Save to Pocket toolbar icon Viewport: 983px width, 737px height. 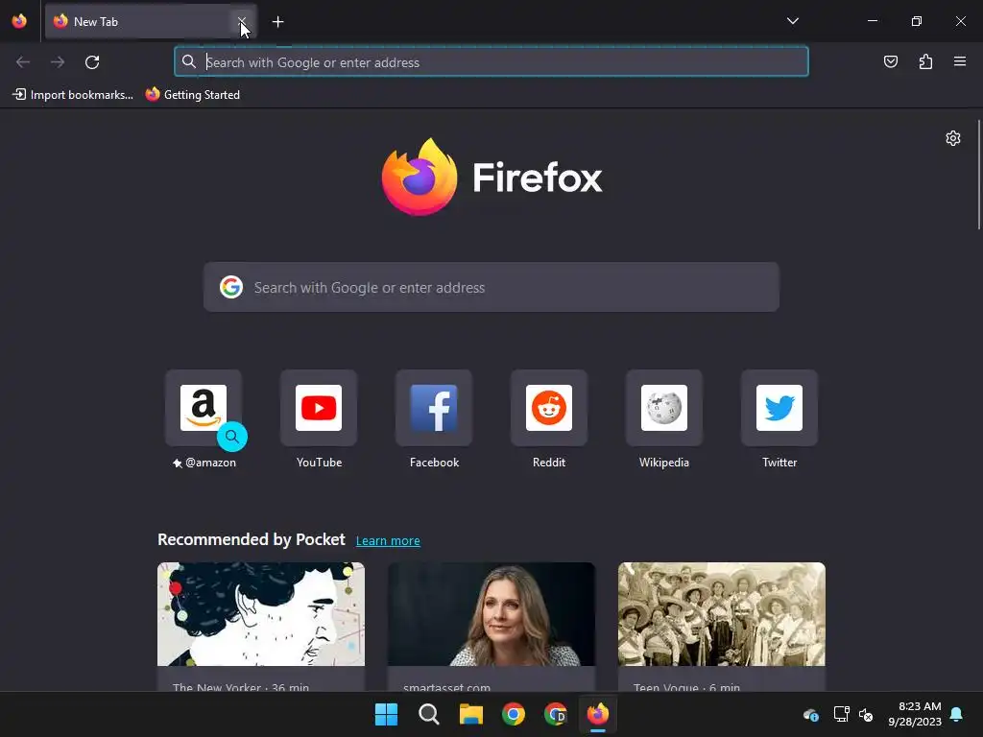coord(891,61)
